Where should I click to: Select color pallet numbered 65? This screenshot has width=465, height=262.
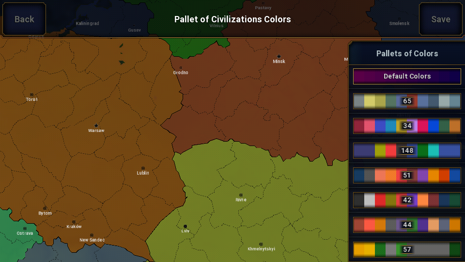coord(407,101)
